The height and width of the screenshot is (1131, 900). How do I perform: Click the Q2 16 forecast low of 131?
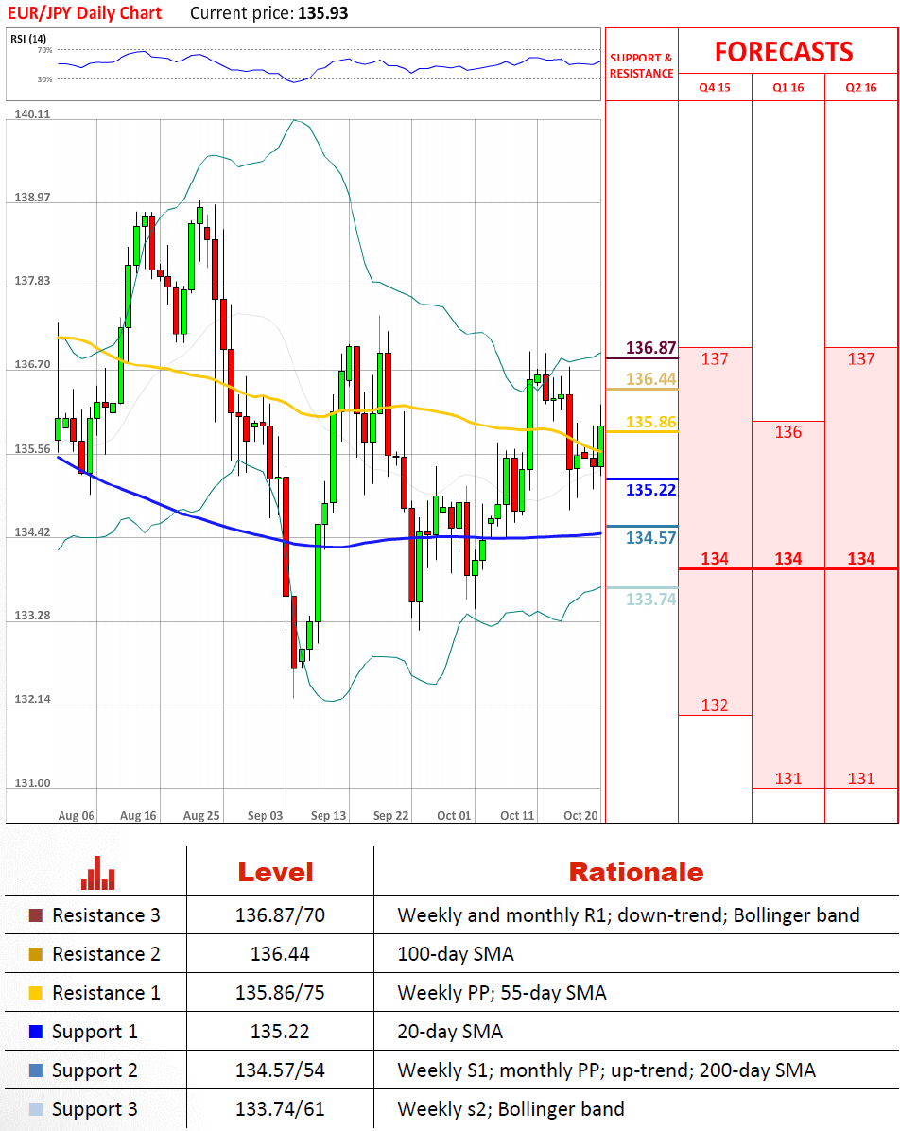(x=861, y=779)
